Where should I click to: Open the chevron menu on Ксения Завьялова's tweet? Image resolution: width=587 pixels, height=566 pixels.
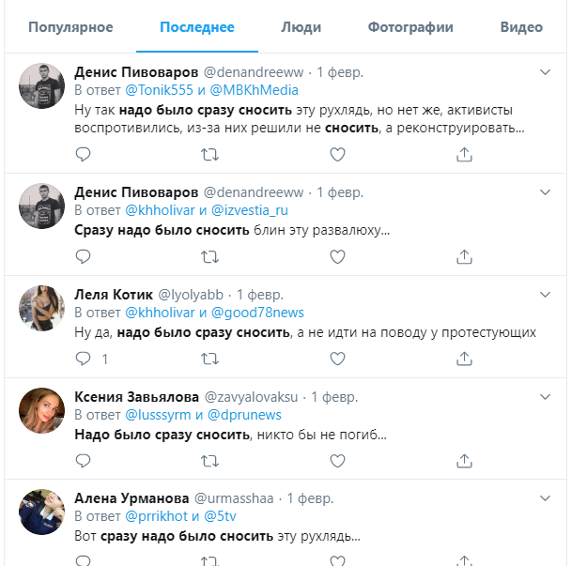pos(546,397)
